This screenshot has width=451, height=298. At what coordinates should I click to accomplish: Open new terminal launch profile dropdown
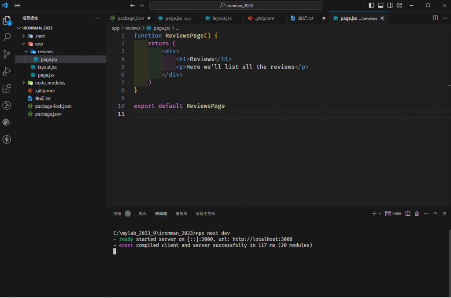pyautogui.click(x=380, y=213)
